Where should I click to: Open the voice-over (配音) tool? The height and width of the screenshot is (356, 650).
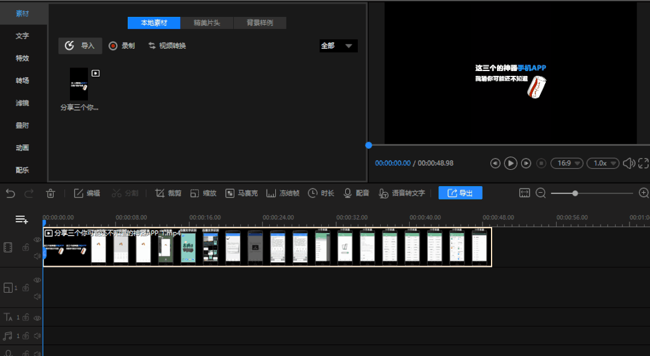(356, 193)
